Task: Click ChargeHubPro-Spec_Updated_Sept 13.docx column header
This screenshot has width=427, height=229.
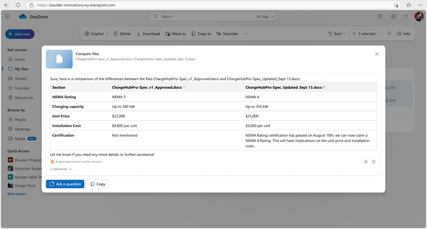Action: (284, 88)
